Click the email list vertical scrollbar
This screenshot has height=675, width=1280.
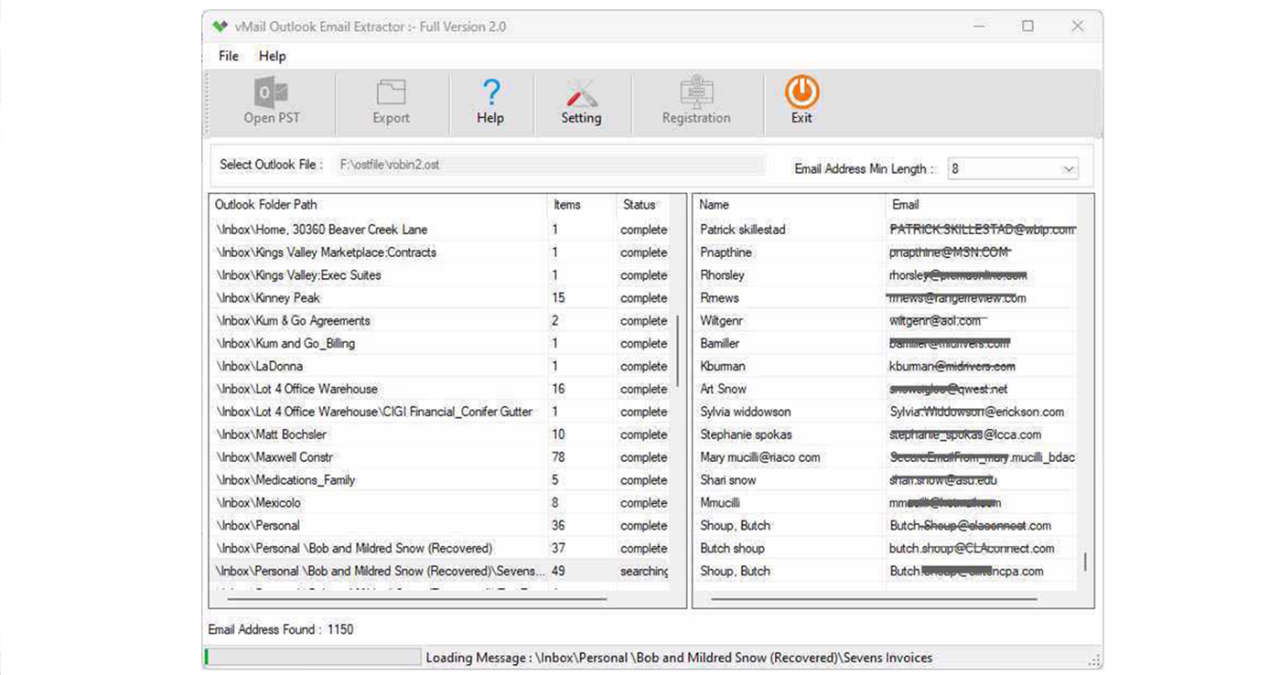(1086, 562)
